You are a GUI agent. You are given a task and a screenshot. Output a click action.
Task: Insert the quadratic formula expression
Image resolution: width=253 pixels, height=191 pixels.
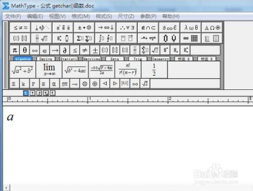(102, 70)
